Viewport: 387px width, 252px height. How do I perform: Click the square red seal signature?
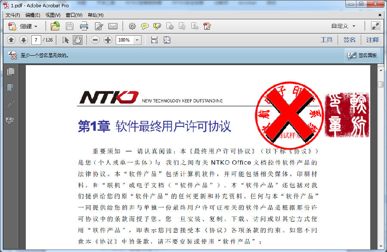tap(347, 115)
